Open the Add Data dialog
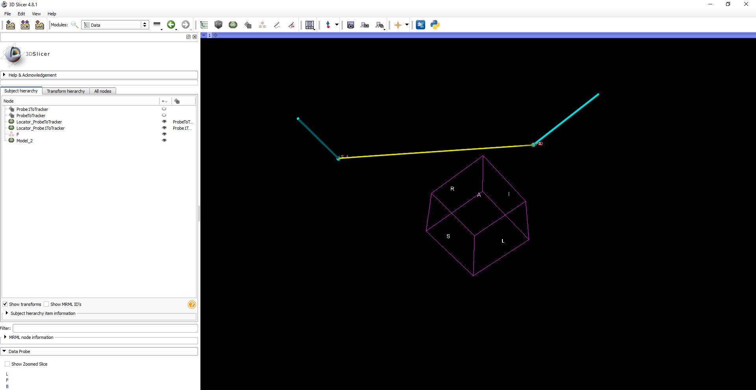The image size is (756, 390). pyautogui.click(x=11, y=25)
